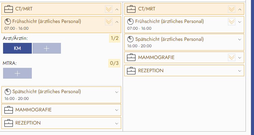Click the Arzt/Ärztin 1/2 counter badge
Image resolution: width=254 pixels, height=135 pixels.
pos(114,38)
